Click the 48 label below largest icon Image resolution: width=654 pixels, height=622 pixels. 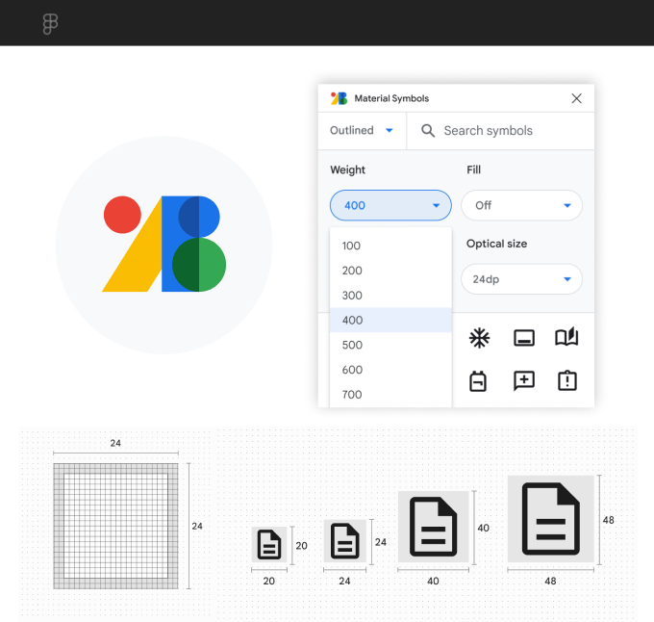coord(550,582)
